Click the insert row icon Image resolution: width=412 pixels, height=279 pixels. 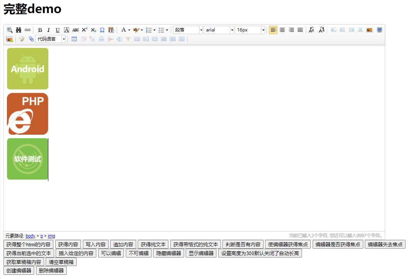click(101, 39)
